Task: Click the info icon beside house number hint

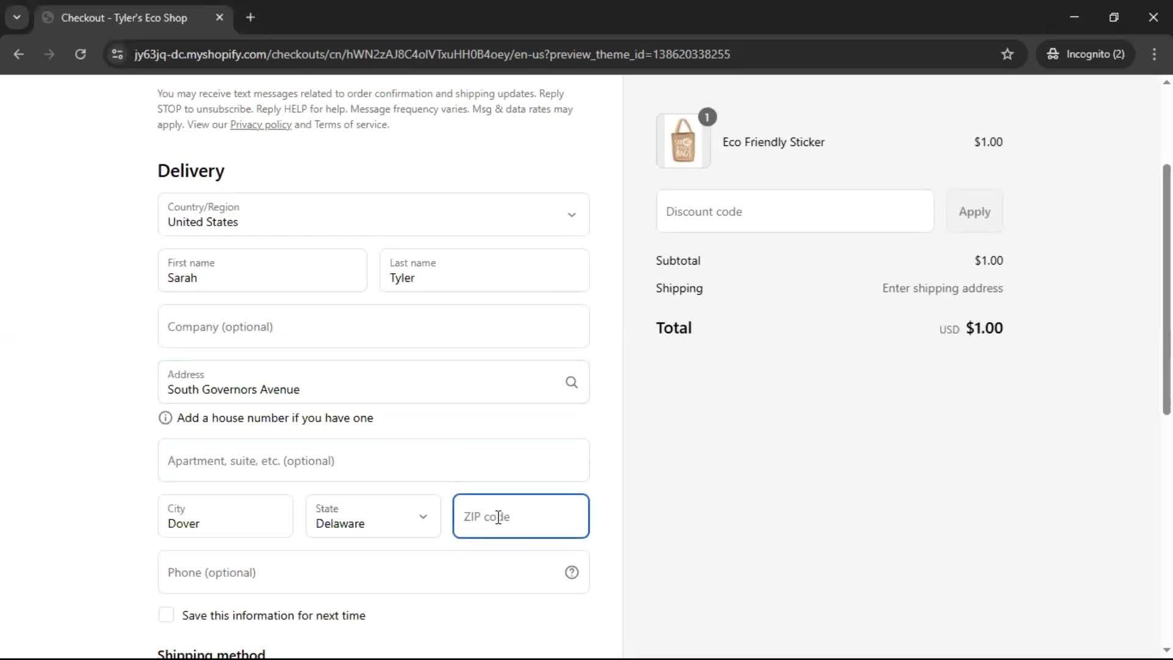Action: coord(164,418)
